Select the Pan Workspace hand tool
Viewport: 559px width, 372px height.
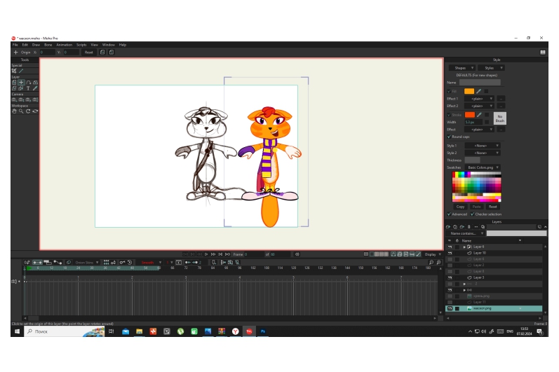pyautogui.click(x=14, y=111)
